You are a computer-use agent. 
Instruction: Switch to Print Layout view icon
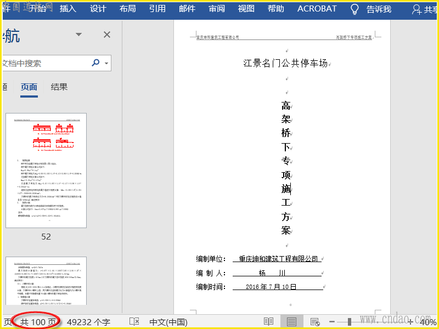[291, 321]
